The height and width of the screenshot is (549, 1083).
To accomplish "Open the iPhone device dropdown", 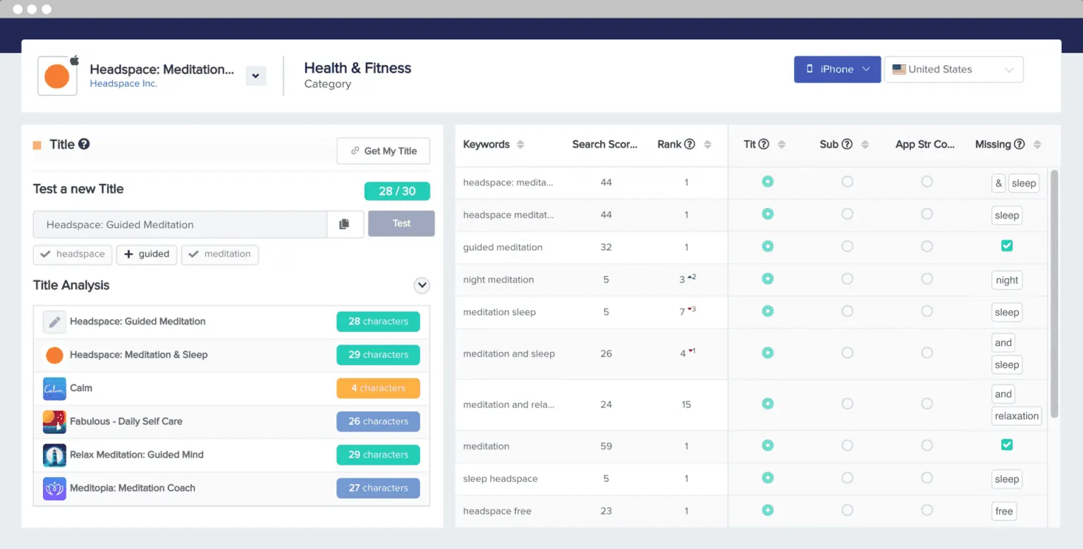I will (x=838, y=69).
